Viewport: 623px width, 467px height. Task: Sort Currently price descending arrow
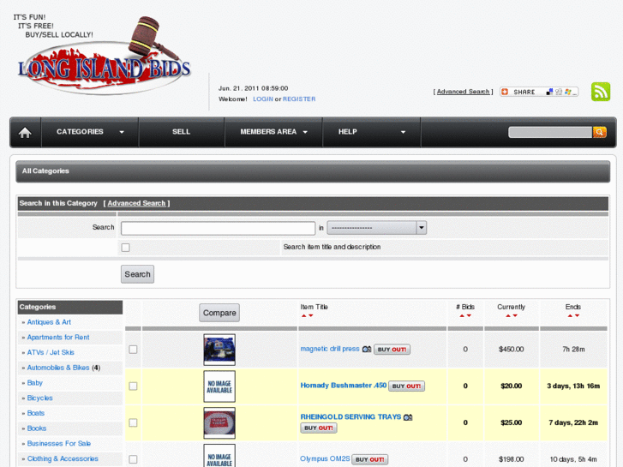(x=515, y=315)
